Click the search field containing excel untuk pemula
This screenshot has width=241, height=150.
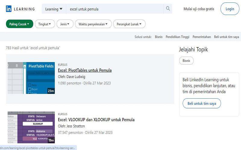[x=115, y=9]
